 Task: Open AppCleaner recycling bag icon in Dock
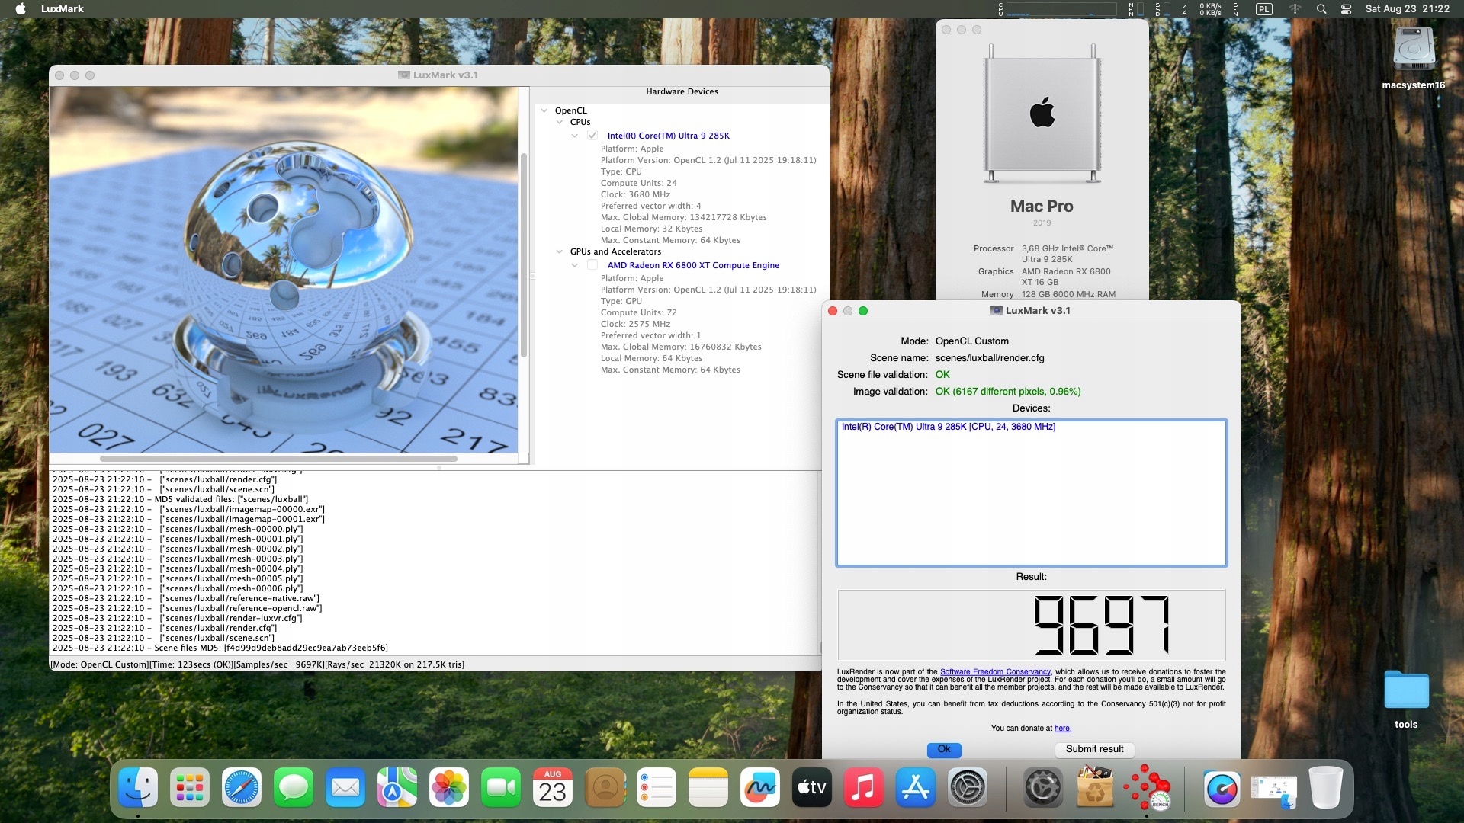coord(1095,787)
